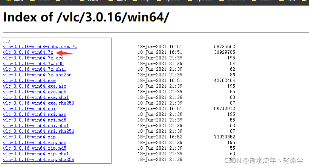Click the size 195 in the exe.asc row
This screenshot has height=167, width=309.
[x=231, y=86]
